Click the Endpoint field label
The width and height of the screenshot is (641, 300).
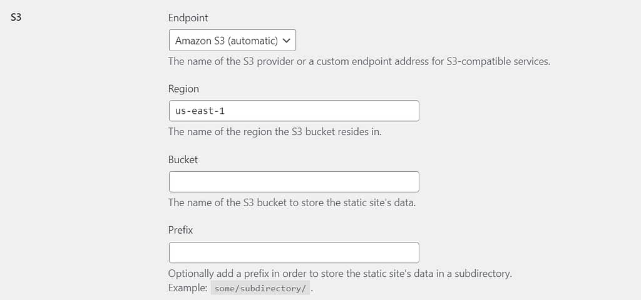coord(188,18)
